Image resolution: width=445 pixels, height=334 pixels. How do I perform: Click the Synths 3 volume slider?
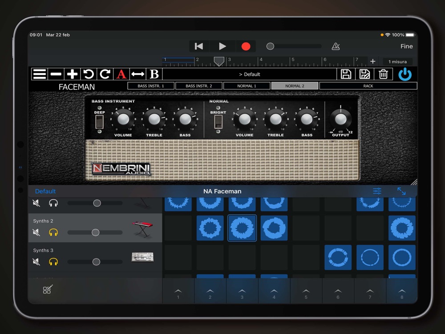pos(95,261)
